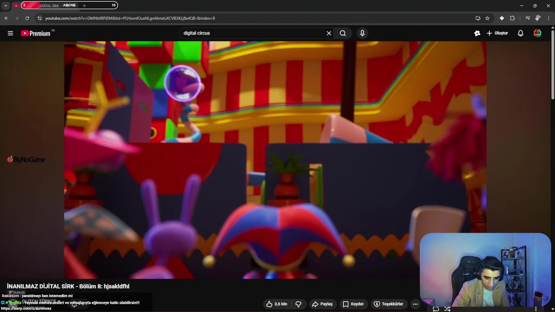
Task: Open media controls icon in Chrome toolbar
Action: pos(528,18)
